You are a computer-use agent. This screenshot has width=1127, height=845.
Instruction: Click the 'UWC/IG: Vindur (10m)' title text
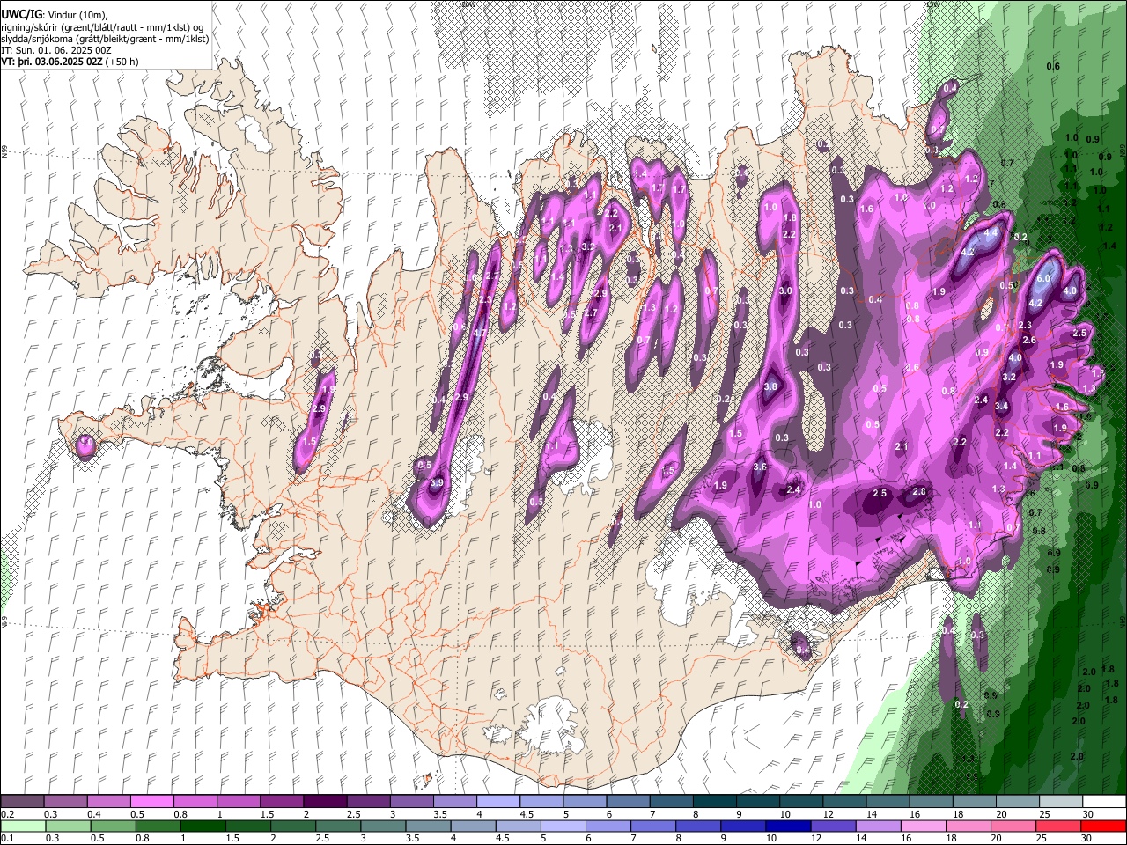click(x=55, y=15)
